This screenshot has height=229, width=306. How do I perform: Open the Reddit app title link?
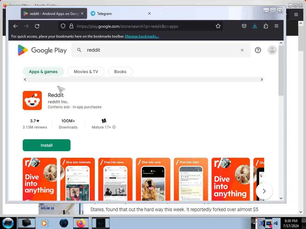tap(56, 95)
